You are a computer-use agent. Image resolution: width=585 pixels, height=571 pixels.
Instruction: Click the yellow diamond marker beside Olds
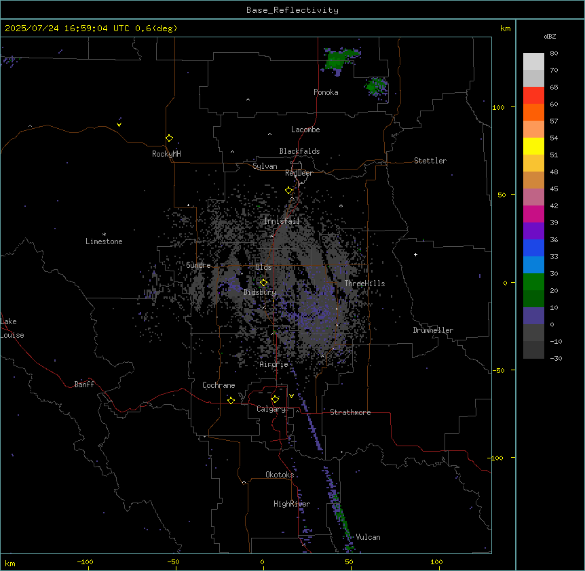263,283
